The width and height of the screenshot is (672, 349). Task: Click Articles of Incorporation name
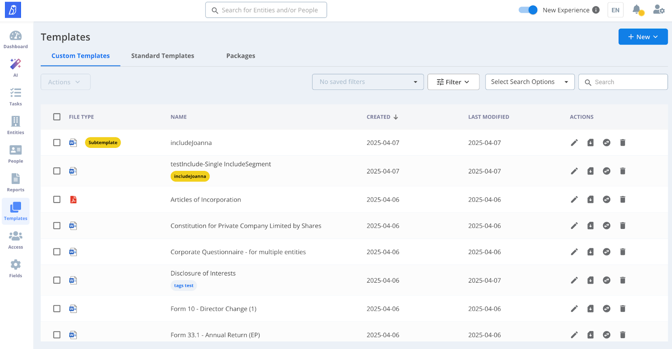(206, 199)
